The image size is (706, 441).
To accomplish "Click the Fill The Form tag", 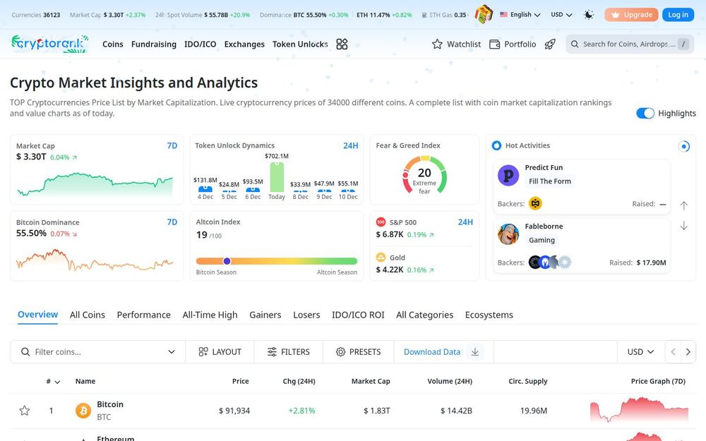I will point(550,181).
